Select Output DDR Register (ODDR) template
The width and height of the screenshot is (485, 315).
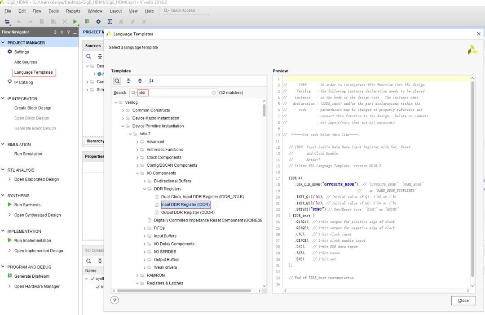188,213
